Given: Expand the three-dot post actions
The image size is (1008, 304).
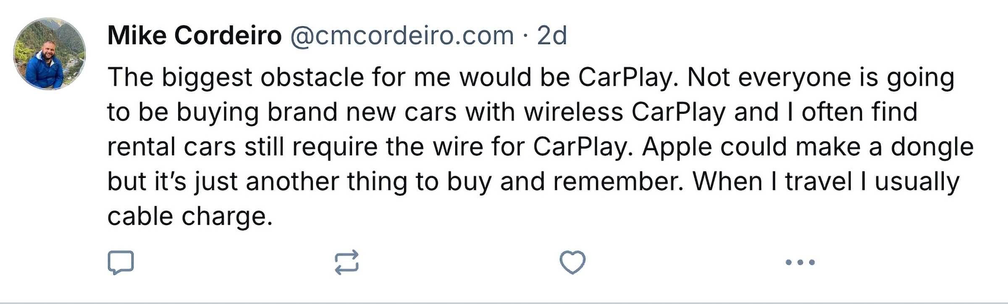Looking at the screenshot, I should coord(800,262).
